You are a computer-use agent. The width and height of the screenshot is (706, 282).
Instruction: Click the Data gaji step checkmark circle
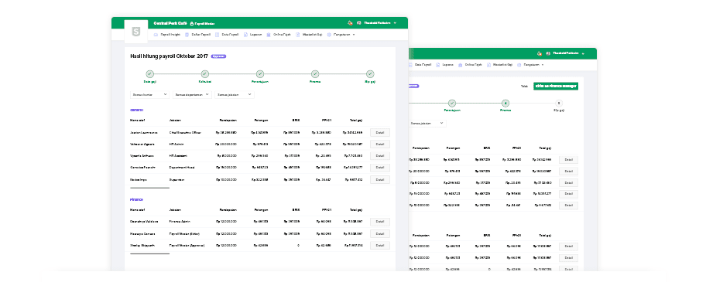(x=149, y=74)
